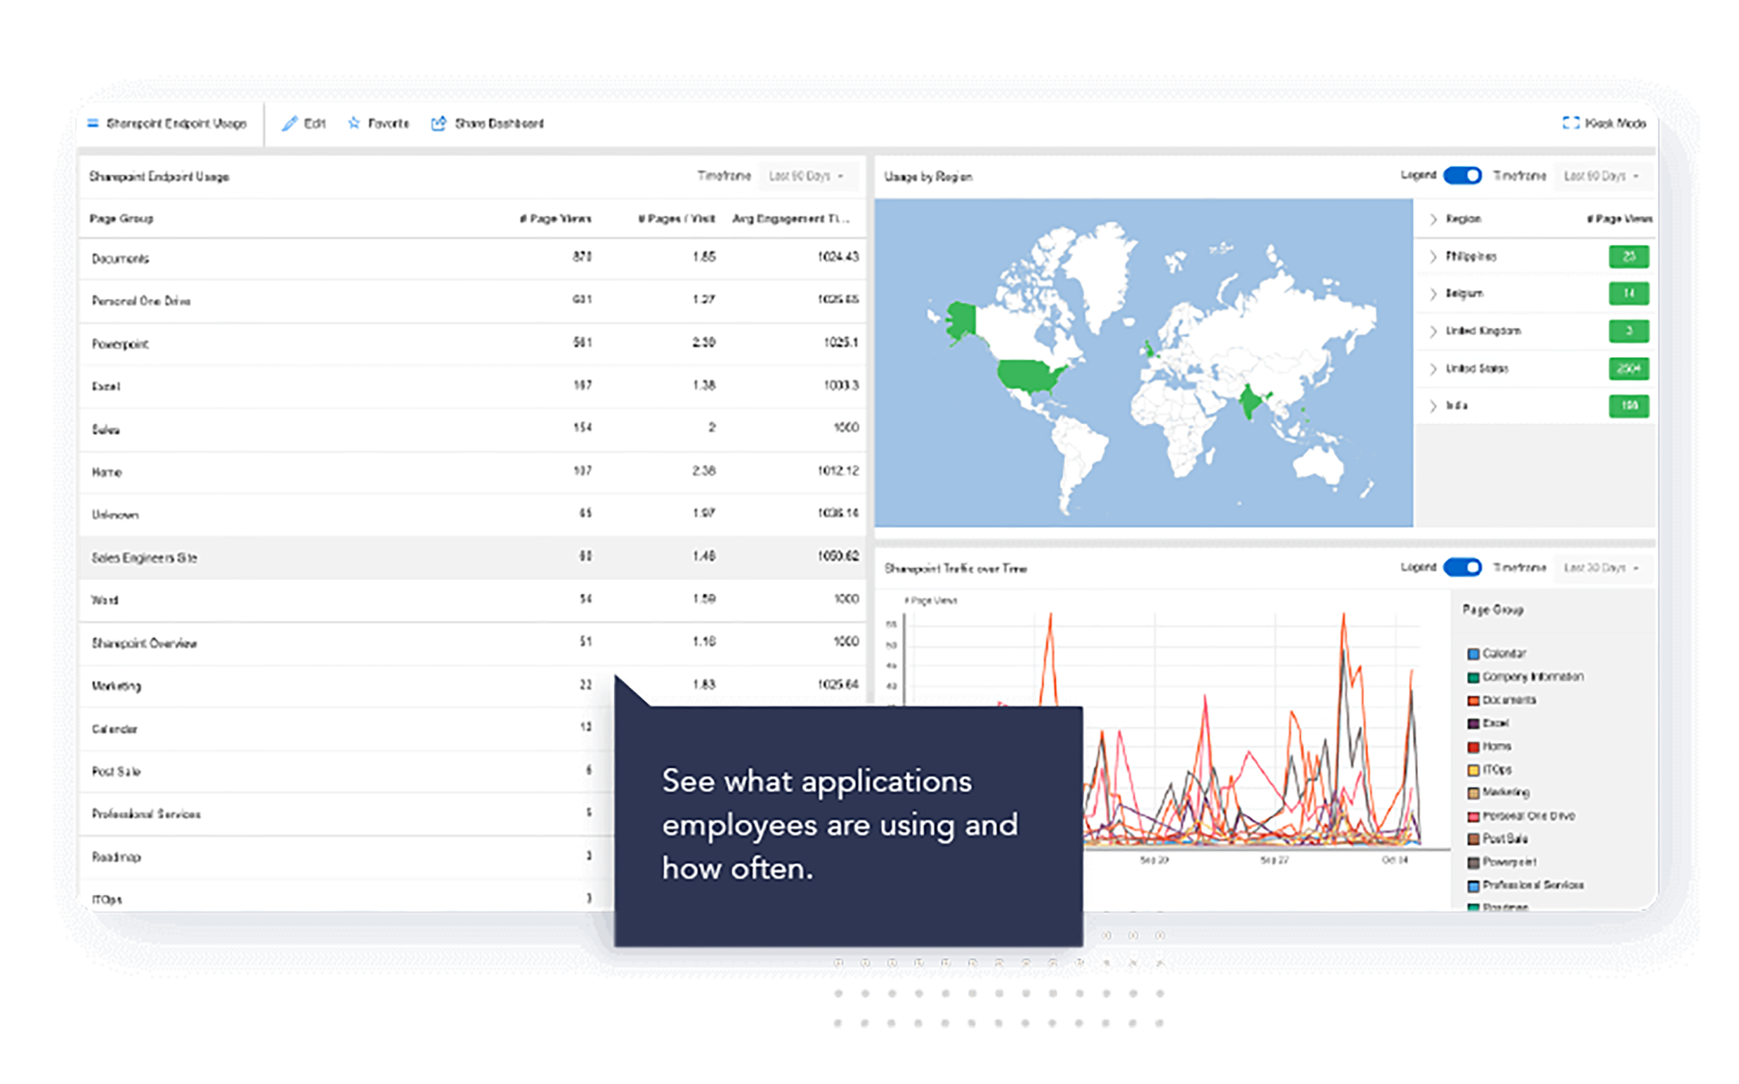This screenshot has height=1084, width=1739.
Task: Click the Documents legend color swatch
Action: [x=1473, y=701]
